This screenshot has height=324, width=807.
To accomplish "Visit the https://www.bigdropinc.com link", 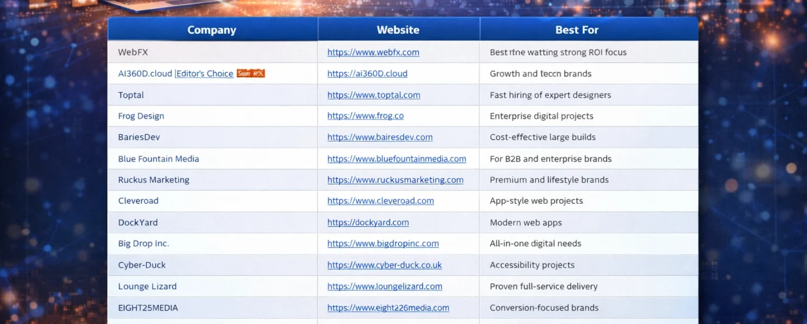I will pyautogui.click(x=383, y=244).
